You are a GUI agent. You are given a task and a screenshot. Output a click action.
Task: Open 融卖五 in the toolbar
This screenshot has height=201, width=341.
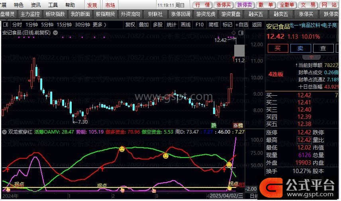pos(281,14)
